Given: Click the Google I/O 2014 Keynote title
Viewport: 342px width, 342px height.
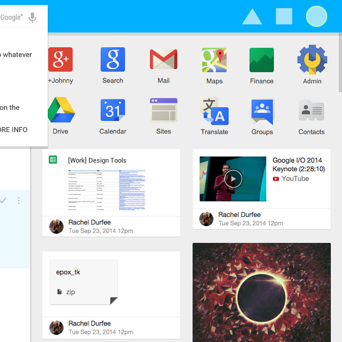Looking at the screenshot, I should click(x=299, y=165).
